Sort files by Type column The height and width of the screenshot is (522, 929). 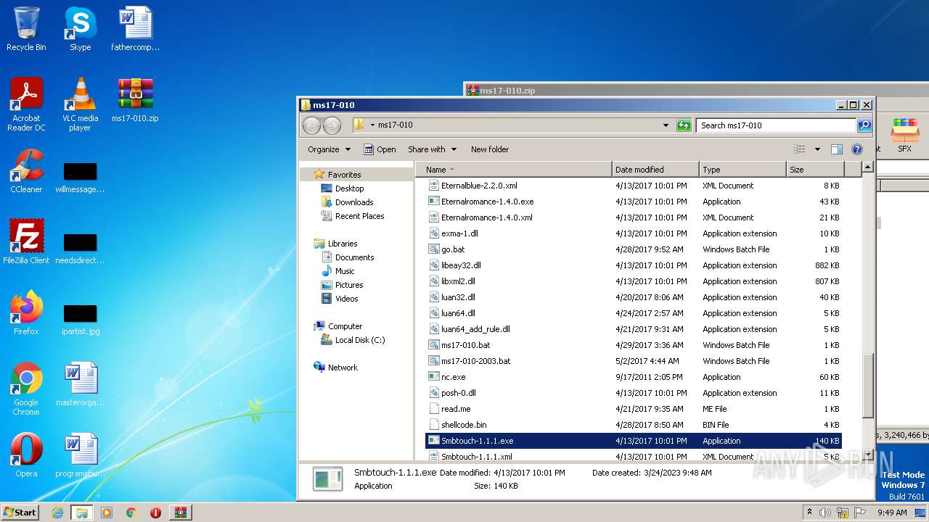[742, 170]
